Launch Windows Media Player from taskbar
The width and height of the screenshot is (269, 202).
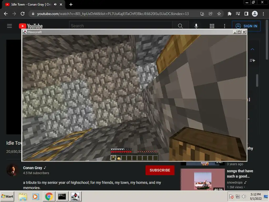pyautogui.click(x=36, y=196)
